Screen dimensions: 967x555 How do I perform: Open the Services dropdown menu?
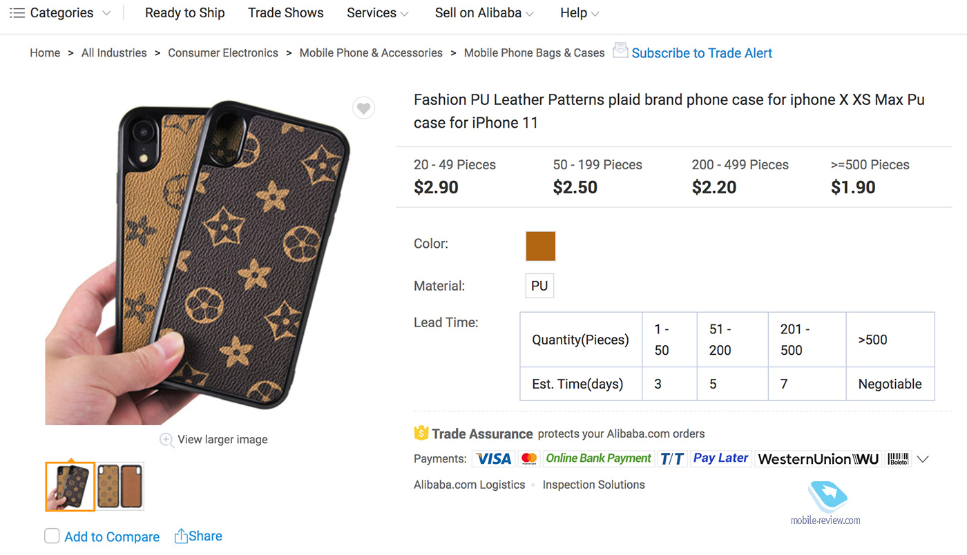377,13
